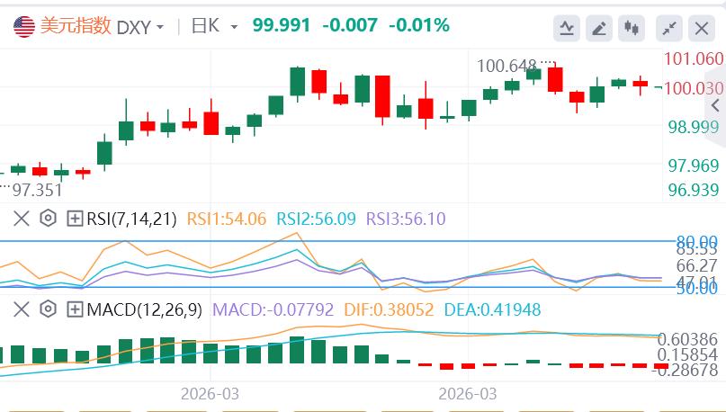726x412 pixels.
Task: Close the chart with the X button
Action: click(702, 28)
